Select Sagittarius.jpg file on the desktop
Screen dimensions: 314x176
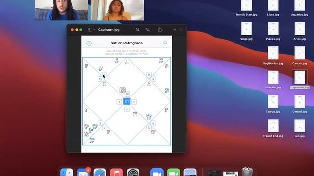tap(273, 56)
